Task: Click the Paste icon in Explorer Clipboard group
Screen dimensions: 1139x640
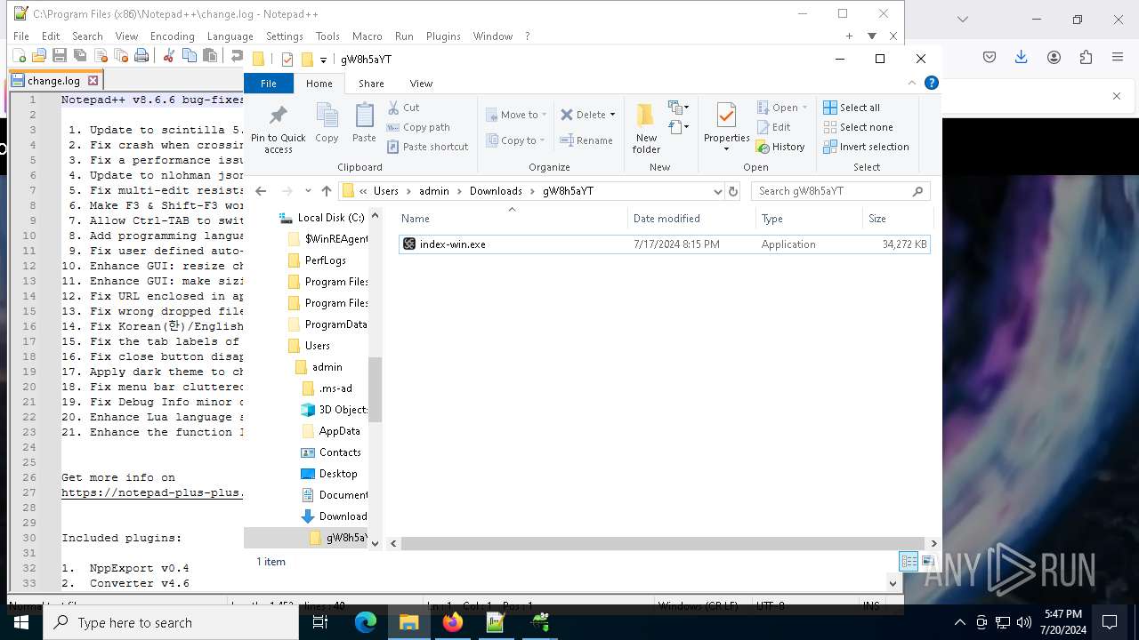Action: [x=364, y=124]
